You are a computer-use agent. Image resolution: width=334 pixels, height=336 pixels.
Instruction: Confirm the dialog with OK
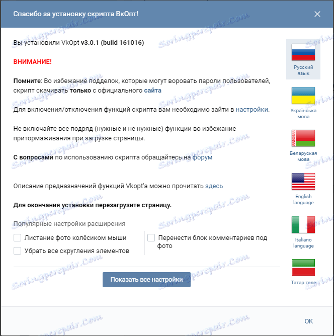click(x=308, y=321)
